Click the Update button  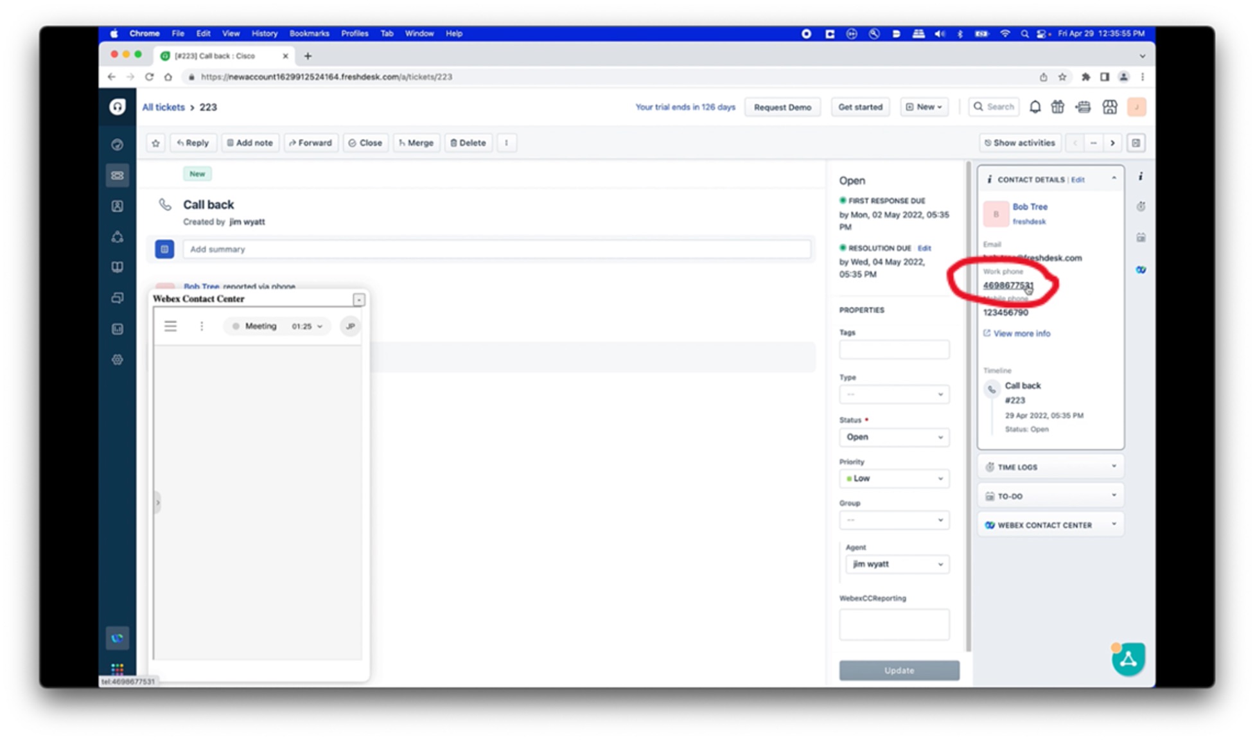click(899, 670)
